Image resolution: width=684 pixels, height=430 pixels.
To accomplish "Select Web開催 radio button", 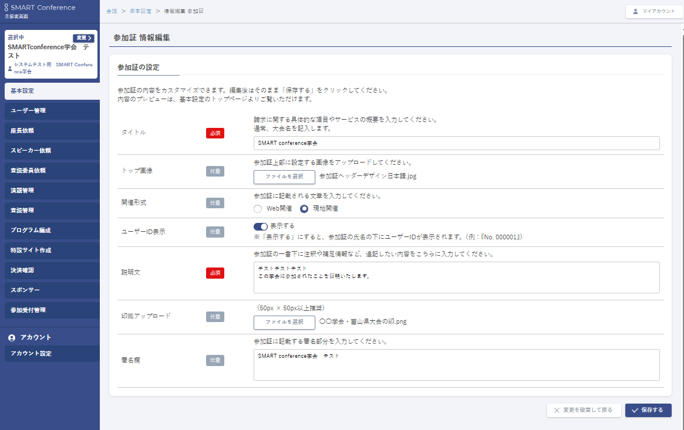I will tap(258, 208).
